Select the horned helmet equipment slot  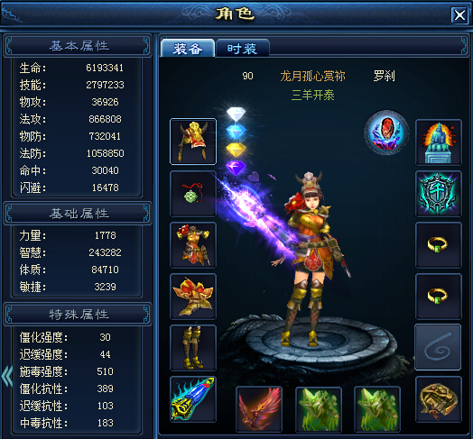[x=193, y=142]
